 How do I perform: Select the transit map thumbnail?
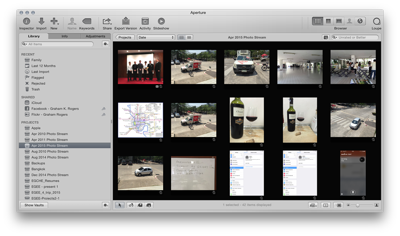(x=140, y=120)
